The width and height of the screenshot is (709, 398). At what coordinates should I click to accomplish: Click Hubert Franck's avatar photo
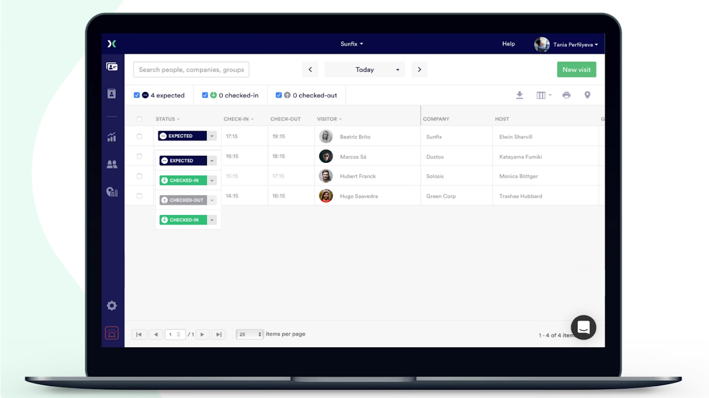(x=326, y=176)
